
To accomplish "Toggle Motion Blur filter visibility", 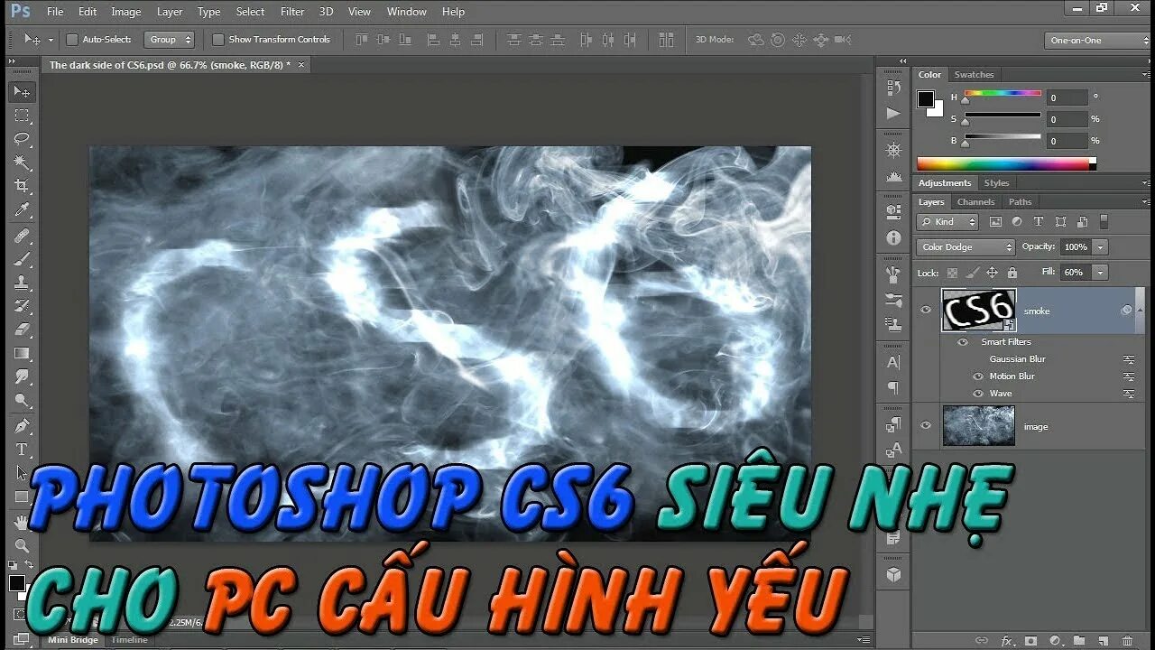I will (978, 376).
